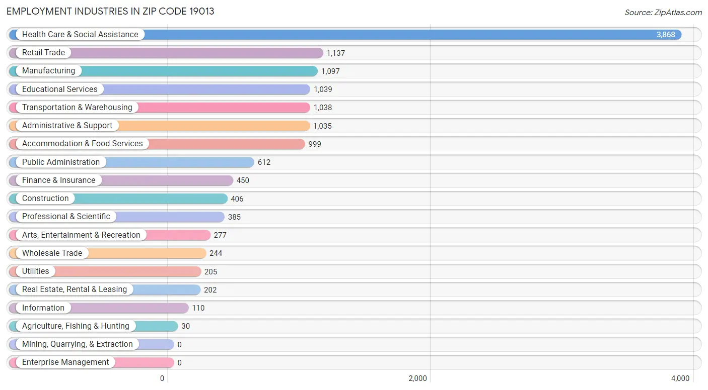Click the Real Estate, Rental & Leasing label

pyautogui.click(x=75, y=289)
